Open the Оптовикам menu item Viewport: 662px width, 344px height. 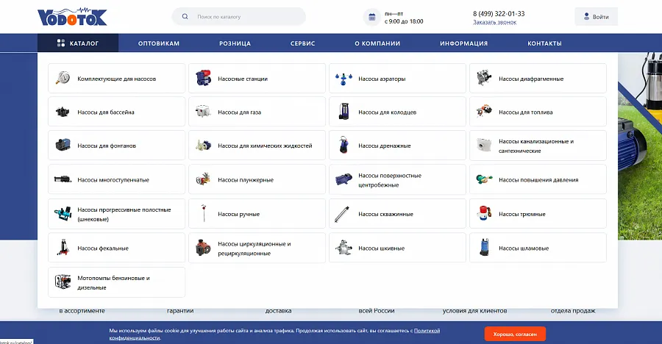159,43
